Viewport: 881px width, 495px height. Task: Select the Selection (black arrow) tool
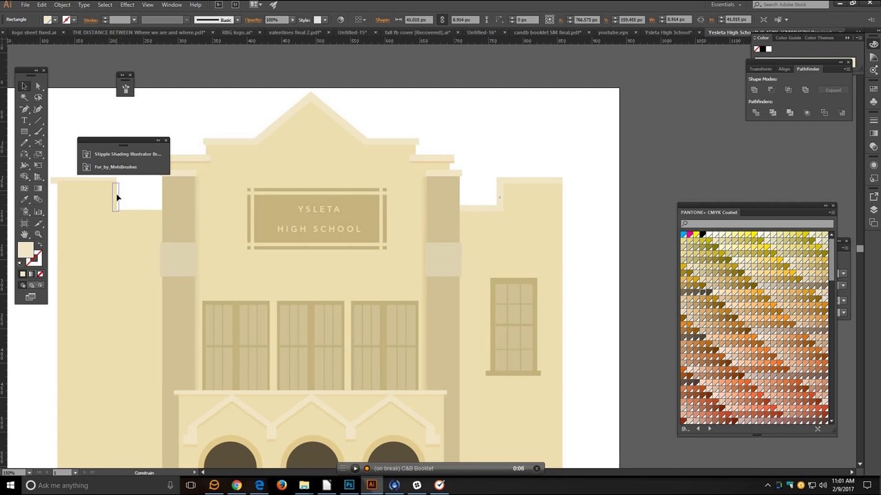[24, 86]
